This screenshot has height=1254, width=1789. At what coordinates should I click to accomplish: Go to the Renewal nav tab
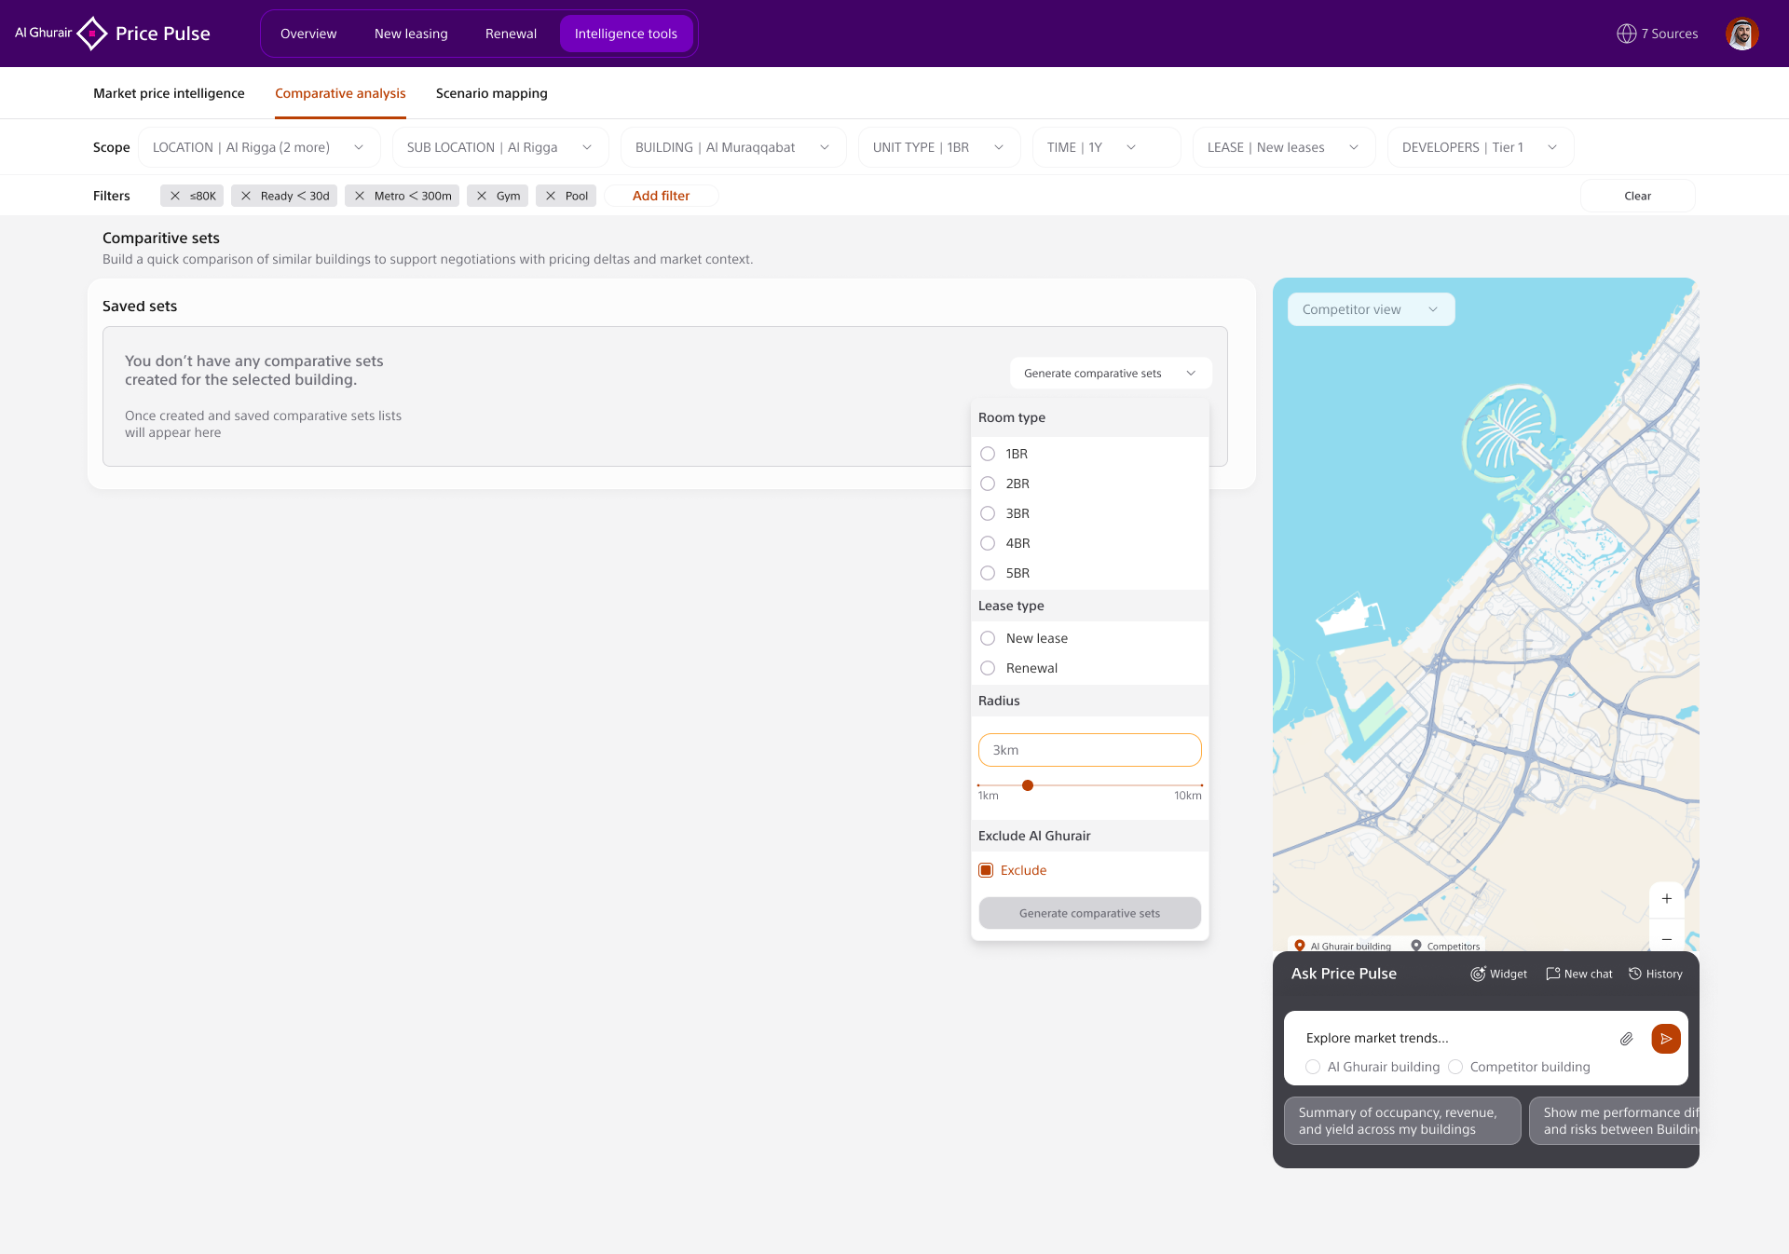coord(511,34)
